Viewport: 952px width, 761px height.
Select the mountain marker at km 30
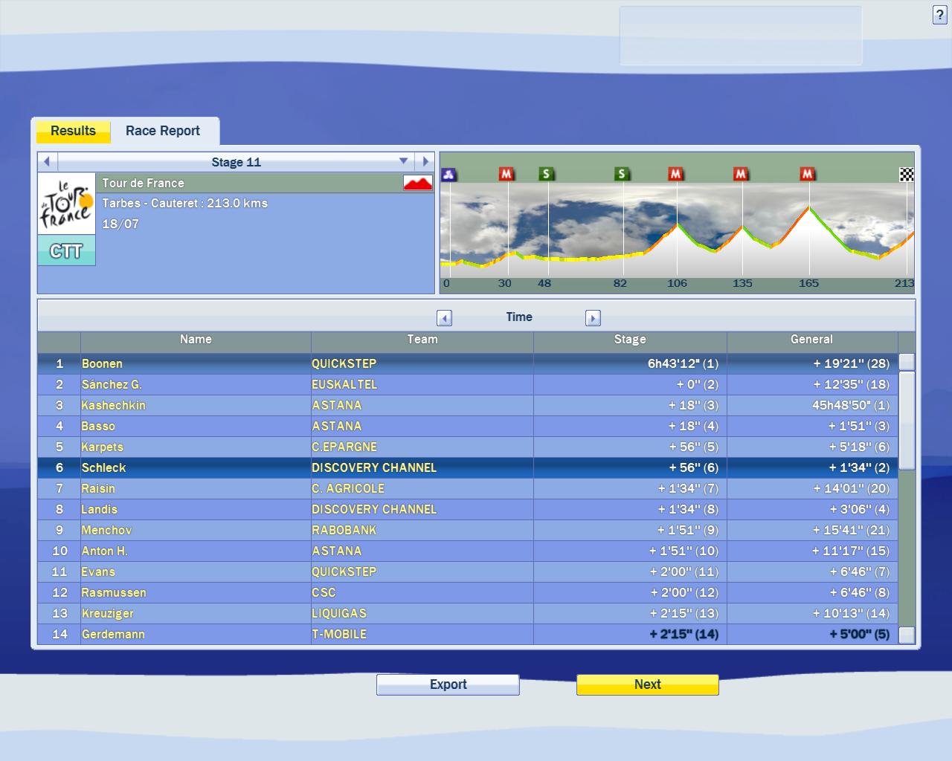[x=506, y=174]
